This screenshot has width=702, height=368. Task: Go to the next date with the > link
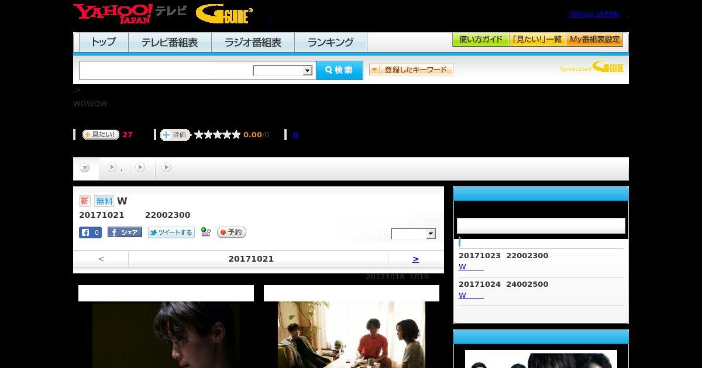[415, 259]
